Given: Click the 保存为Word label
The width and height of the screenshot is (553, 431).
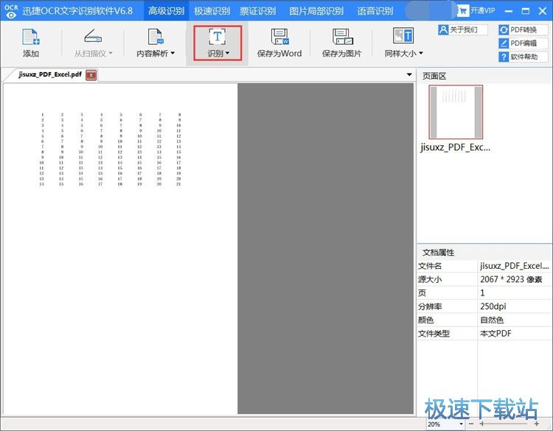Looking at the screenshot, I should pos(279,54).
